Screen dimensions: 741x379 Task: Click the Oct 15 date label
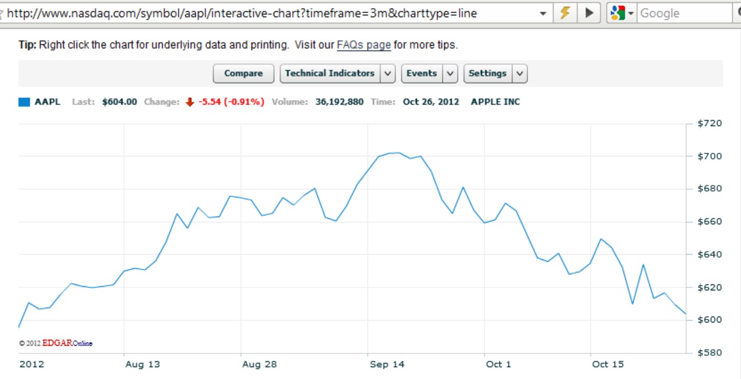click(x=608, y=364)
